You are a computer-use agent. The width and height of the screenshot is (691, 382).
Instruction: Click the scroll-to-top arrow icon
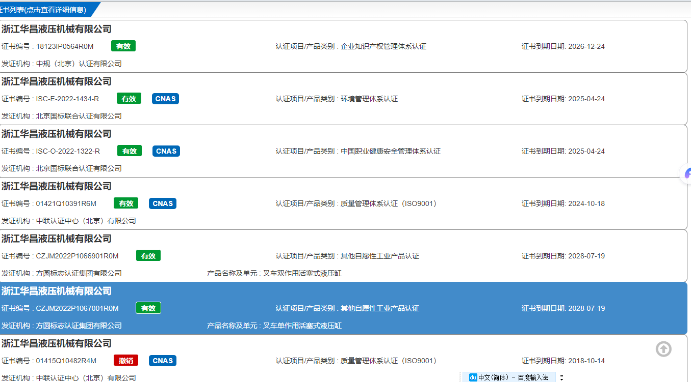coord(663,349)
